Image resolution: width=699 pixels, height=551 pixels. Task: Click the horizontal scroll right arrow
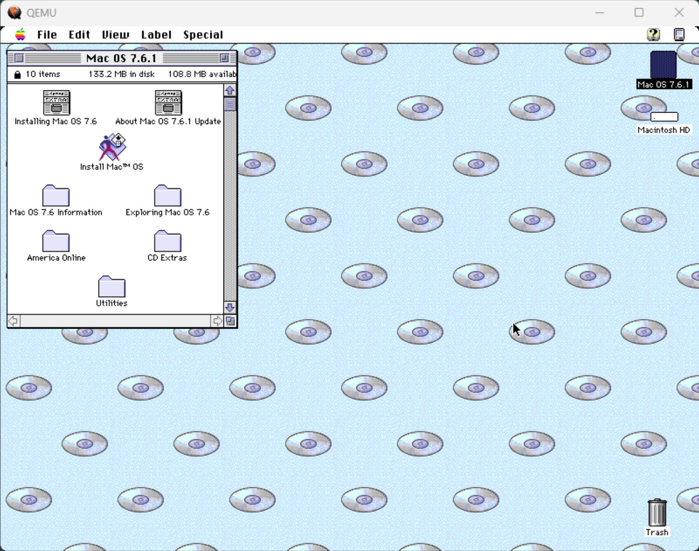217,321
